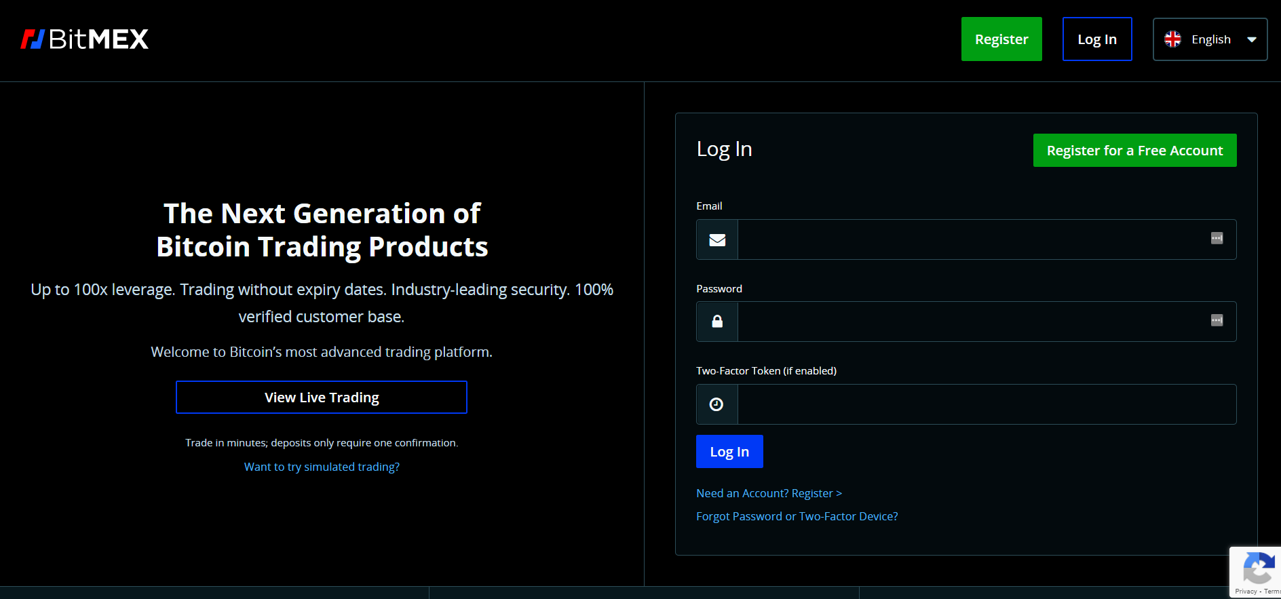The height and width of the screenshot is (599, 1281).
Task: Click the reCAPTCHA badge icon
Action: coord(1257,568)
